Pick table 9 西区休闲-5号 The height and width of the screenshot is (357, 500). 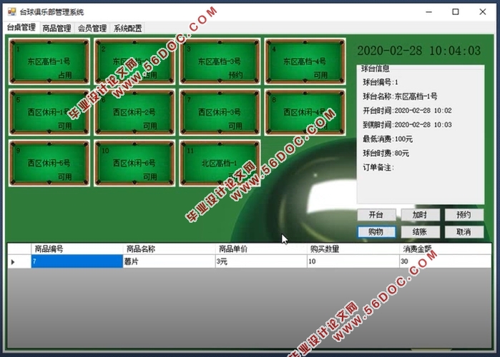pos(49,163)
